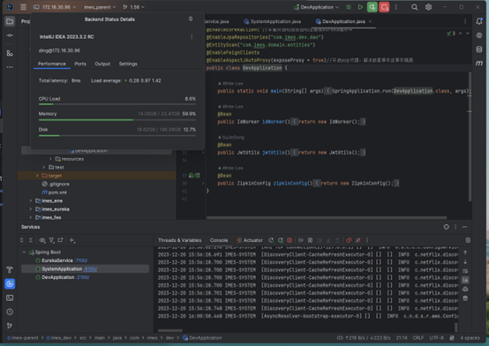This screenshot has width=489, height=346.
Task: Open the Maven tool window icon
Action: pos(479,64)
